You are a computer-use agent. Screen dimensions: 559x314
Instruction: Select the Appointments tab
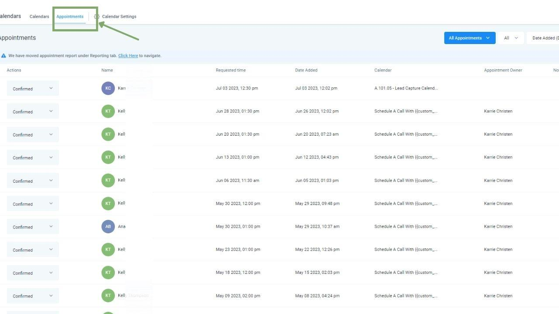pyautogui.click(x=70, y=17)
